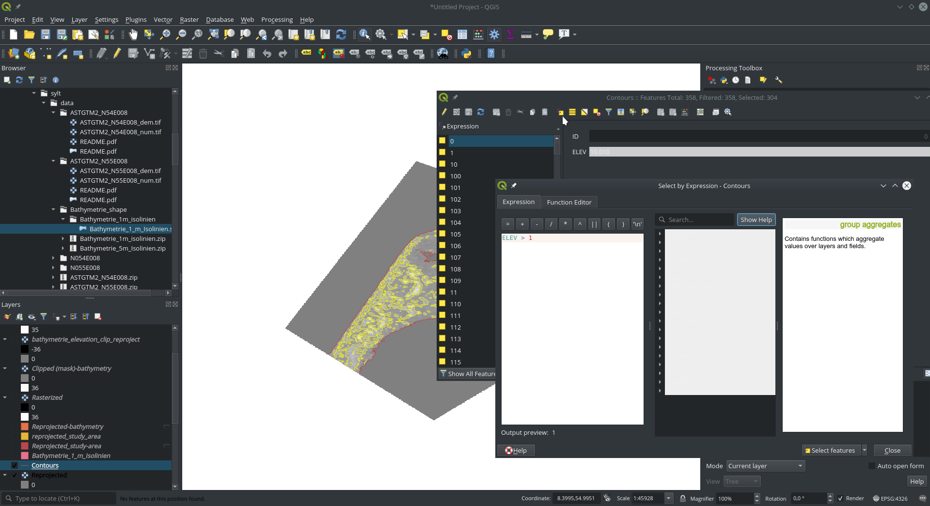The image size is (930, 506).
Task: Click the Show Help button in the expression search
Action: (x=756, y=220)
